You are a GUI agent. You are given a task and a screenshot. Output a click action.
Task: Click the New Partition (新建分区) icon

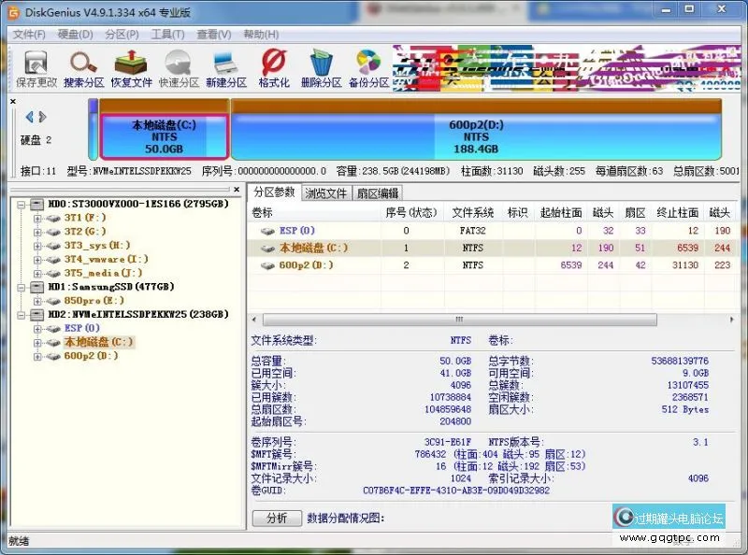click(x=225, y=68)
